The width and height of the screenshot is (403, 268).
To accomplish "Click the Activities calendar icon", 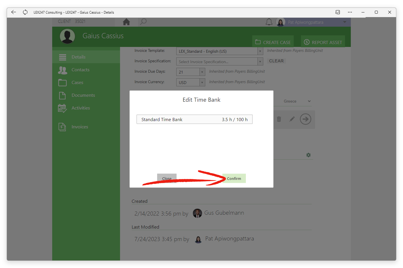I will click(62, 108).
